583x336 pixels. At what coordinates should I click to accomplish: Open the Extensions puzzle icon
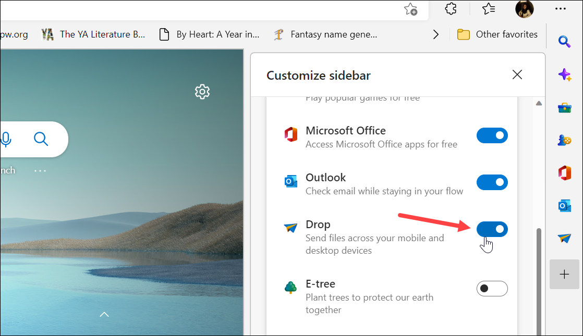[x=450, y=8]
